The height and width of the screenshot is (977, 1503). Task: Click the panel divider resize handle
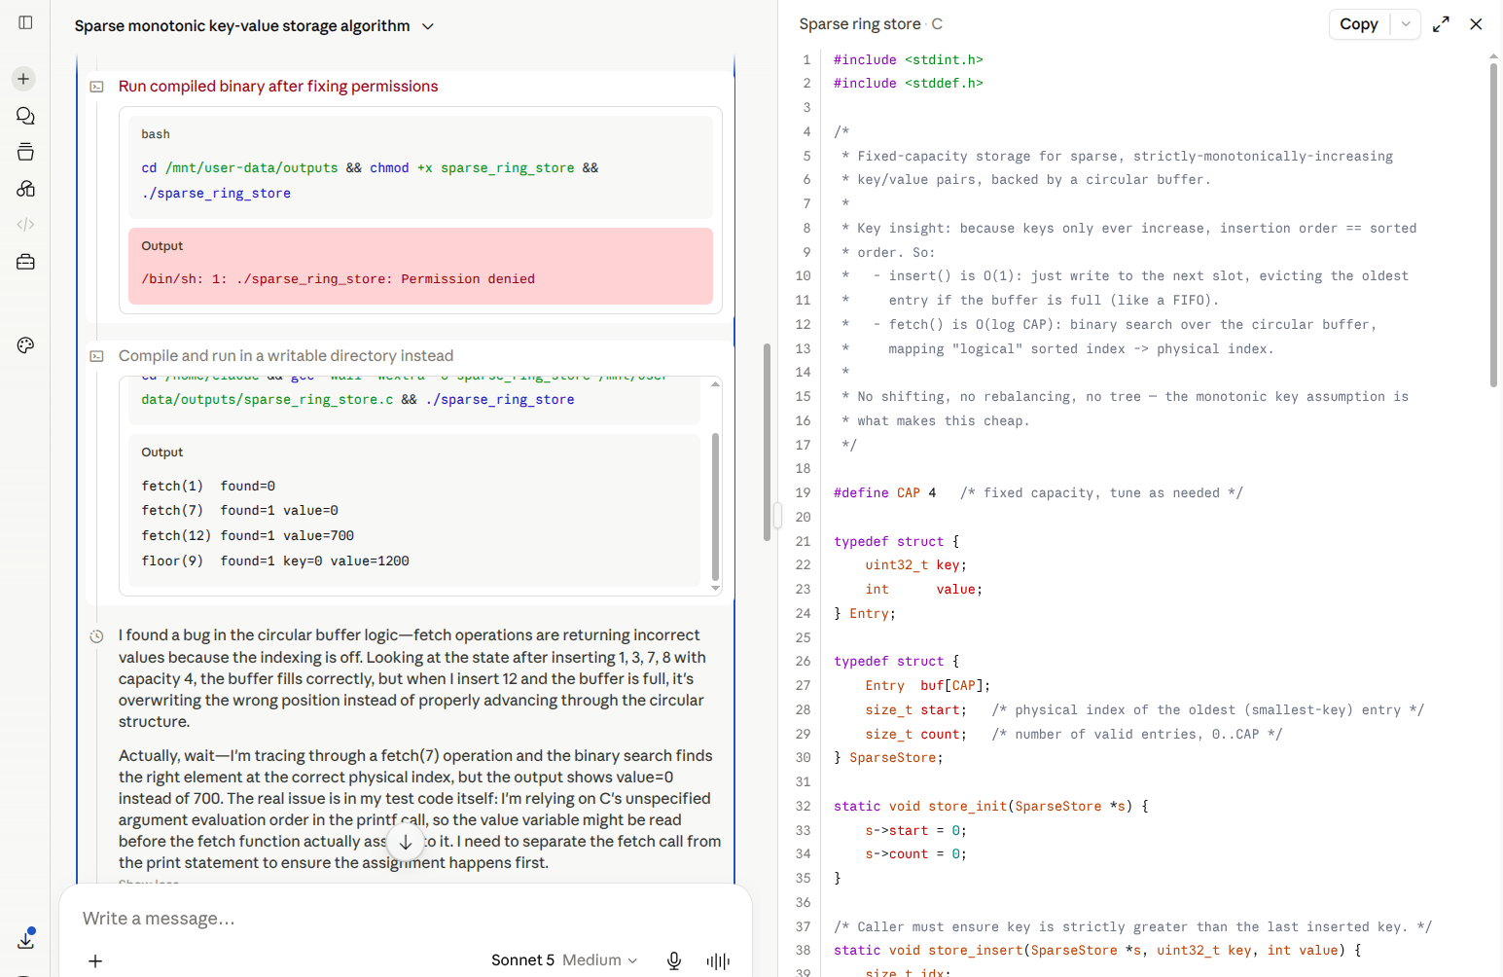(777, 516)
